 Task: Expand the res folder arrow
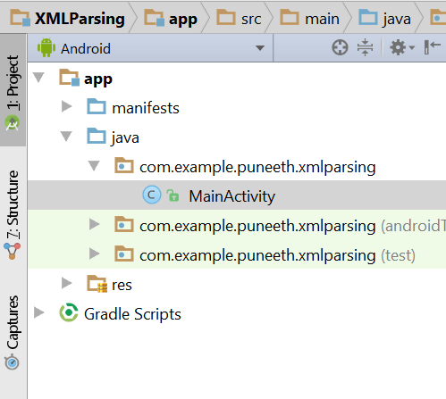(x=67, y=283)
